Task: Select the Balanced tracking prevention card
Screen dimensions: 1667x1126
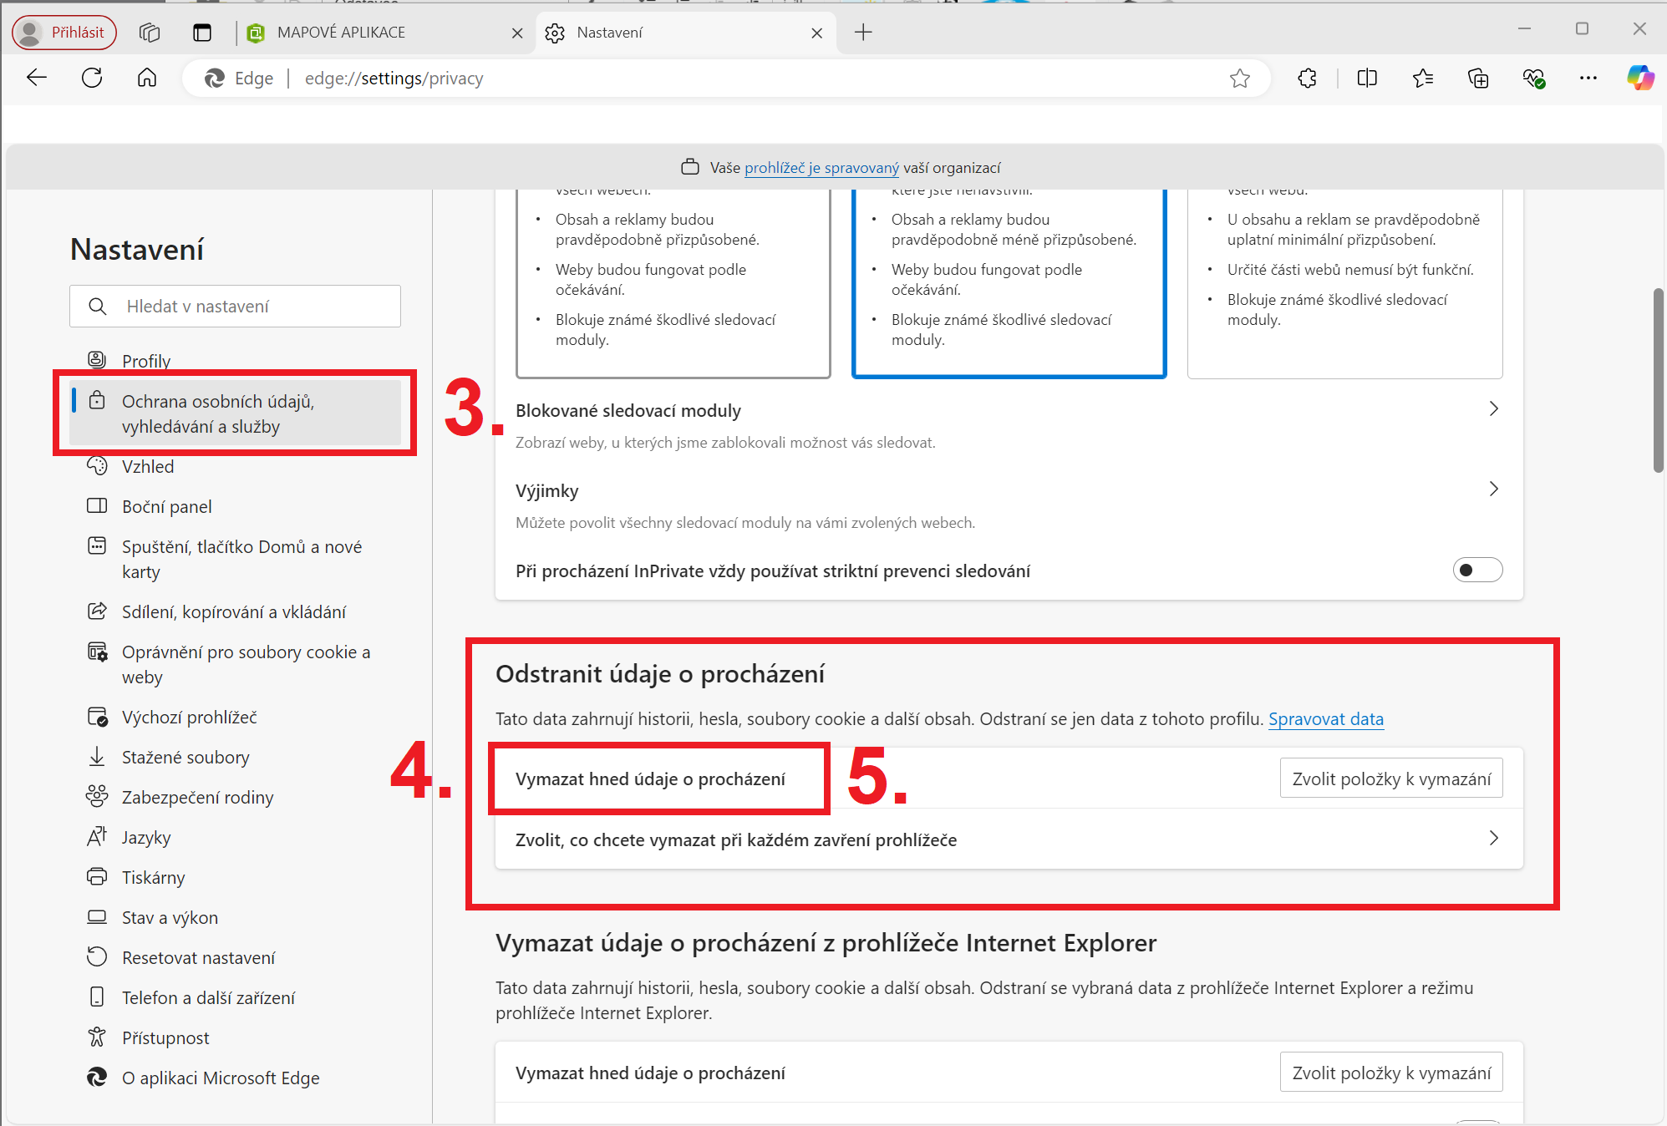Action: [x=1009, y=284]
